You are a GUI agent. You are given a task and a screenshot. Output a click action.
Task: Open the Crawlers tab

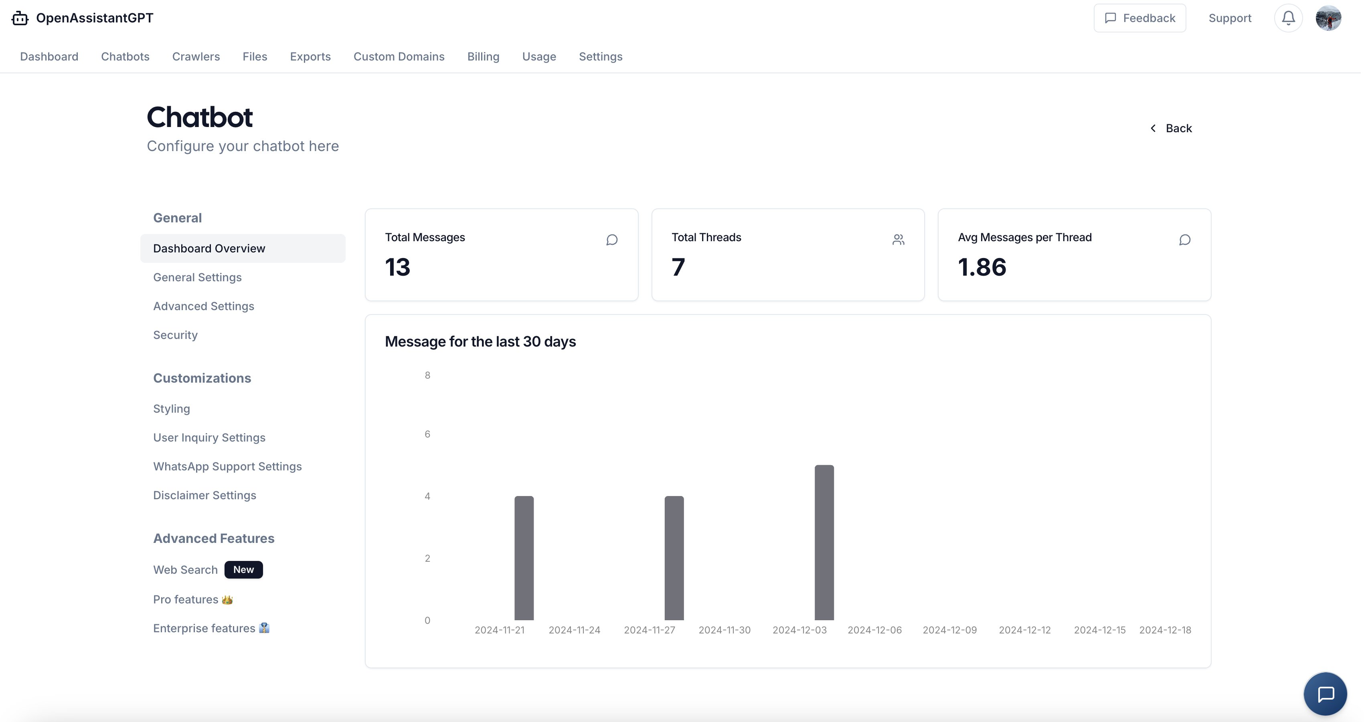point(196,56)
